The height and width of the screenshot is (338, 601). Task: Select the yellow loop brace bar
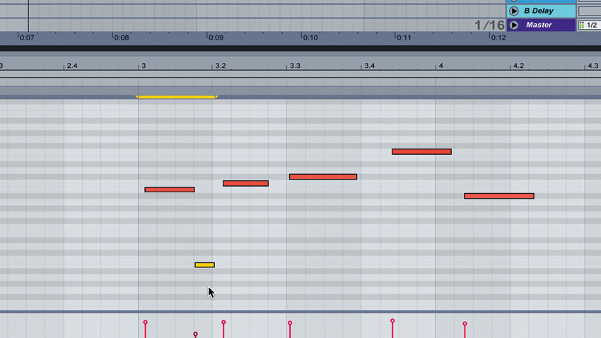click(x=177, y=97)
